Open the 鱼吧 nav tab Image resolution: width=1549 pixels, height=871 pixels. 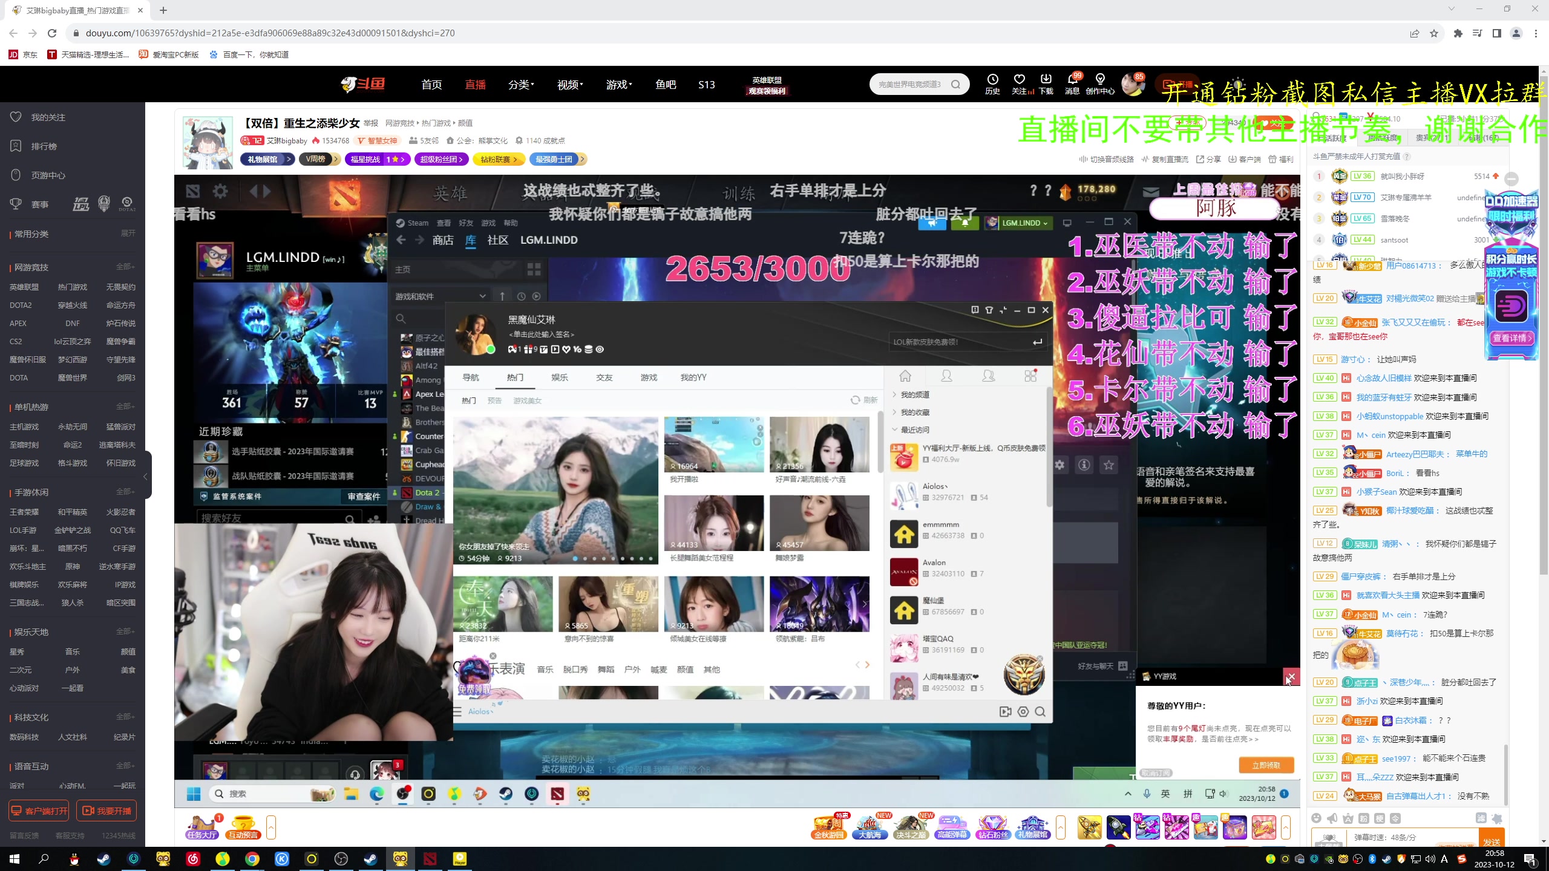(x=666, y=85)
